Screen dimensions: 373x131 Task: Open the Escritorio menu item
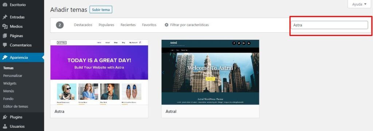22,5
